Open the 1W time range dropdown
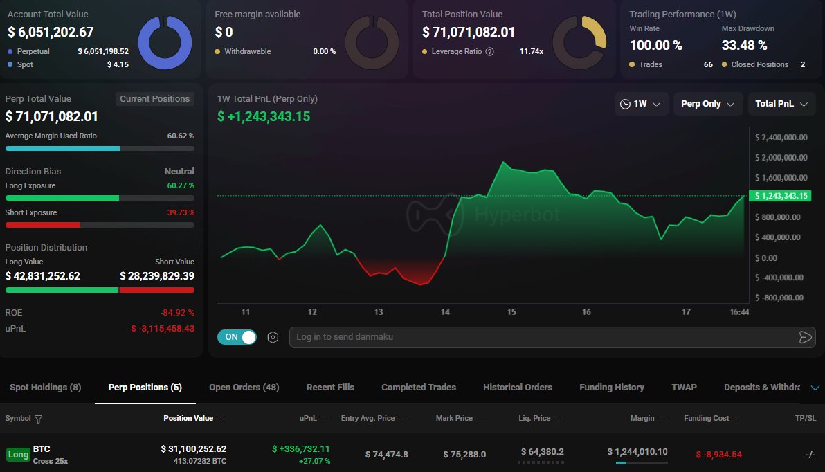The height and width of the screenshot is (472, 825). (641, 104)
